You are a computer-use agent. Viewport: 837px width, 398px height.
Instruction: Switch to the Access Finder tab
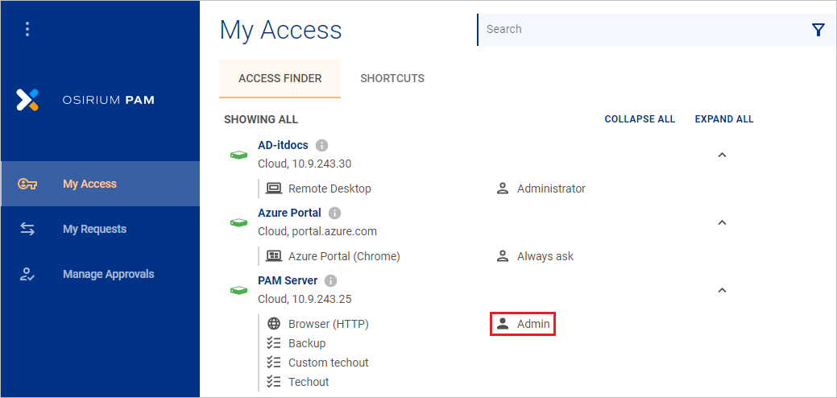point(280,78)
